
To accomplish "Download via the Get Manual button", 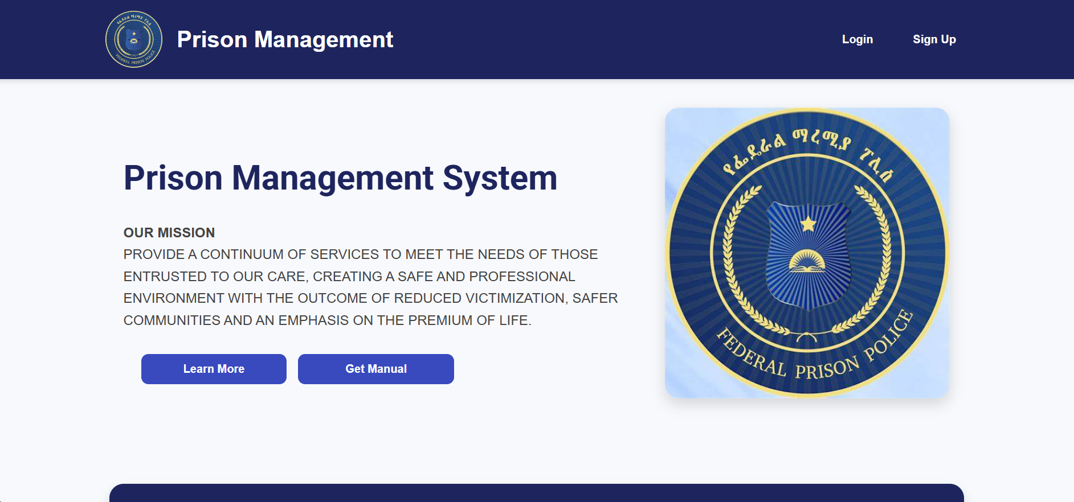I will 375,369.
